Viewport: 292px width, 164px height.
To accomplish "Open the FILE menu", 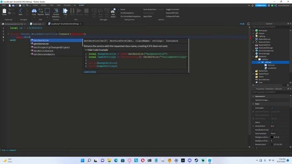I will tap(4, 5).
